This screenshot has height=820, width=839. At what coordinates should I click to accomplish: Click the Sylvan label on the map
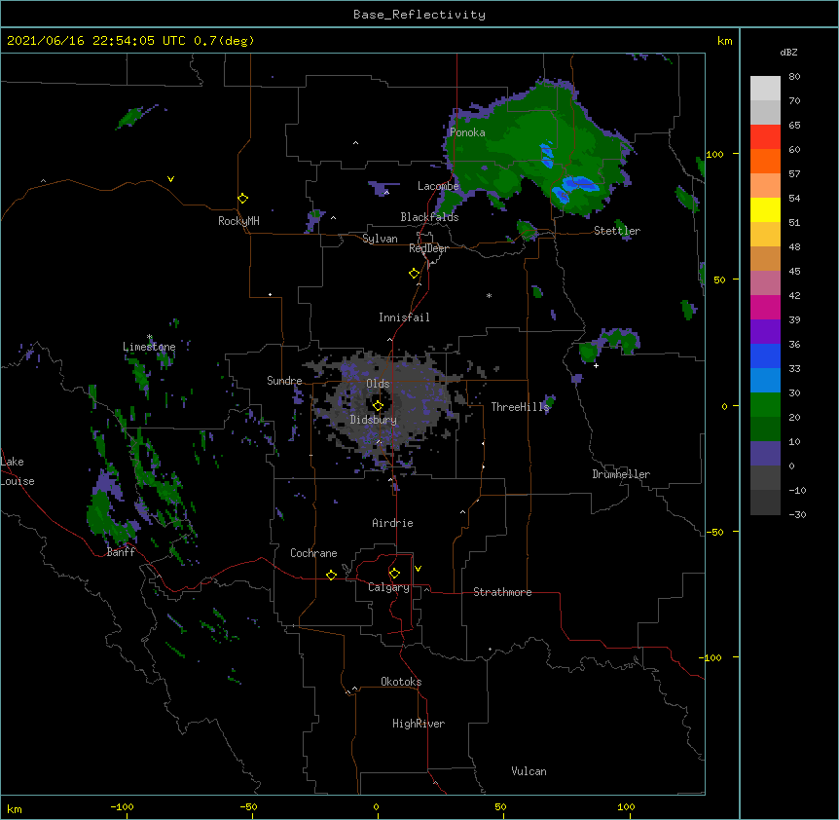coord(380,239)
